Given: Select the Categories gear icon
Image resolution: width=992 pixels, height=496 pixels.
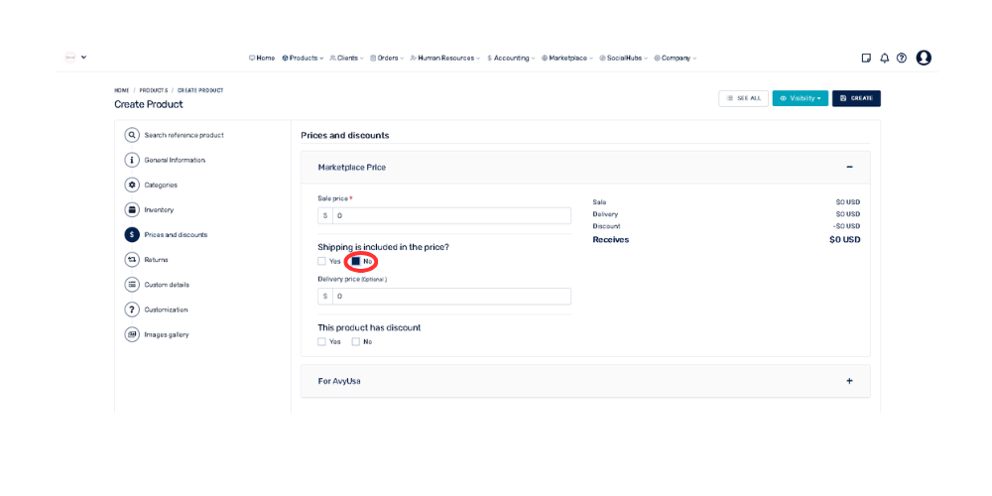Looking at the screenshot, I should (x=132, y=185).
